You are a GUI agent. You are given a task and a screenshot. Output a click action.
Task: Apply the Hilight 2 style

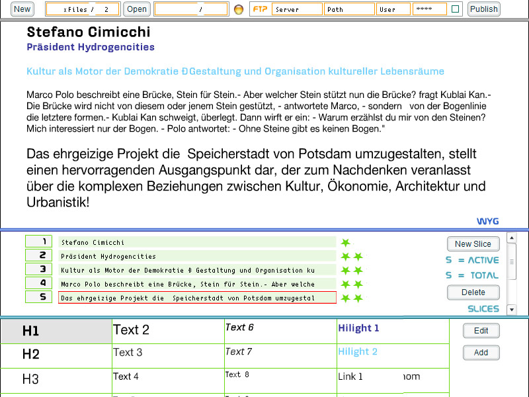[x=393, y=356]
